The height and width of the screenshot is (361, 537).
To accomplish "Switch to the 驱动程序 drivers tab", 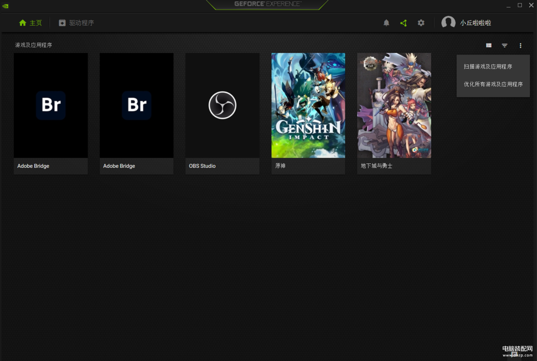I will pyautogui.click(x=76, y=23).
